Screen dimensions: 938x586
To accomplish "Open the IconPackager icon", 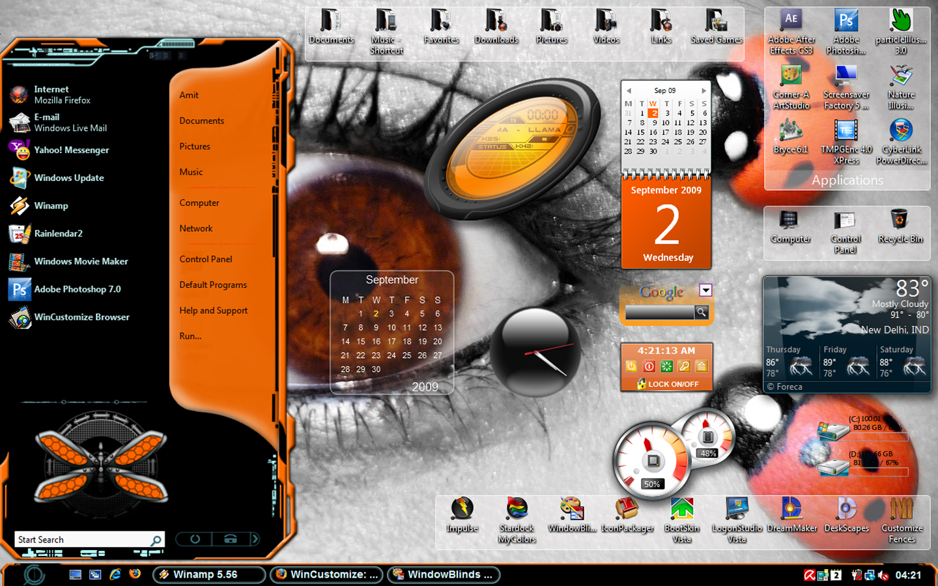I will (x=627, y=515).
